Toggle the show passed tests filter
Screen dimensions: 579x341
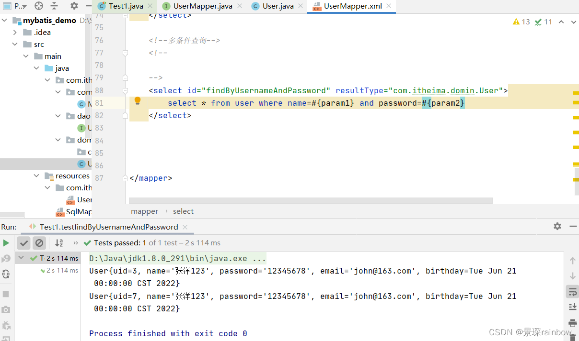(24, 243)
